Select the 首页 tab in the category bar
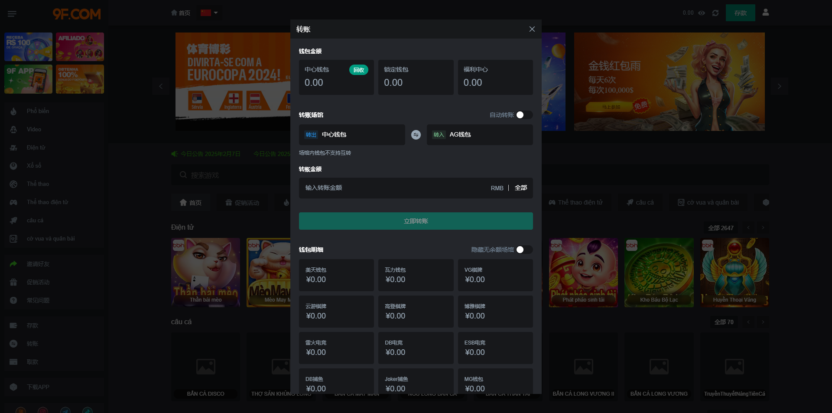Screen dimensions: 832x413 tap(191, 203)
